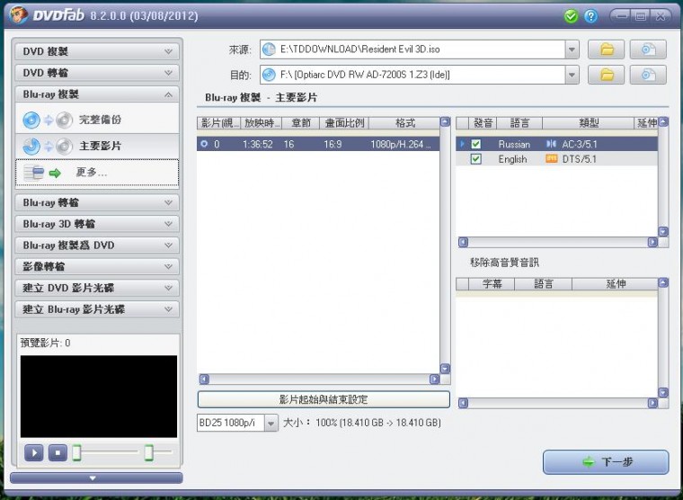The width and height of the screenshot is (683, 500).
Task: Sort by 章節 chapter column header
Action: tap(300, 123)
